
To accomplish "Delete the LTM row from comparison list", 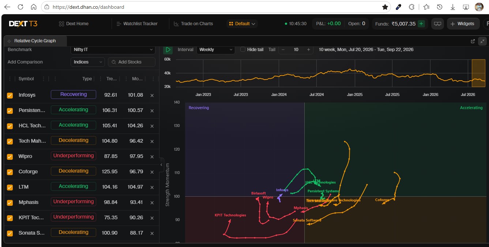I will 152,187.
